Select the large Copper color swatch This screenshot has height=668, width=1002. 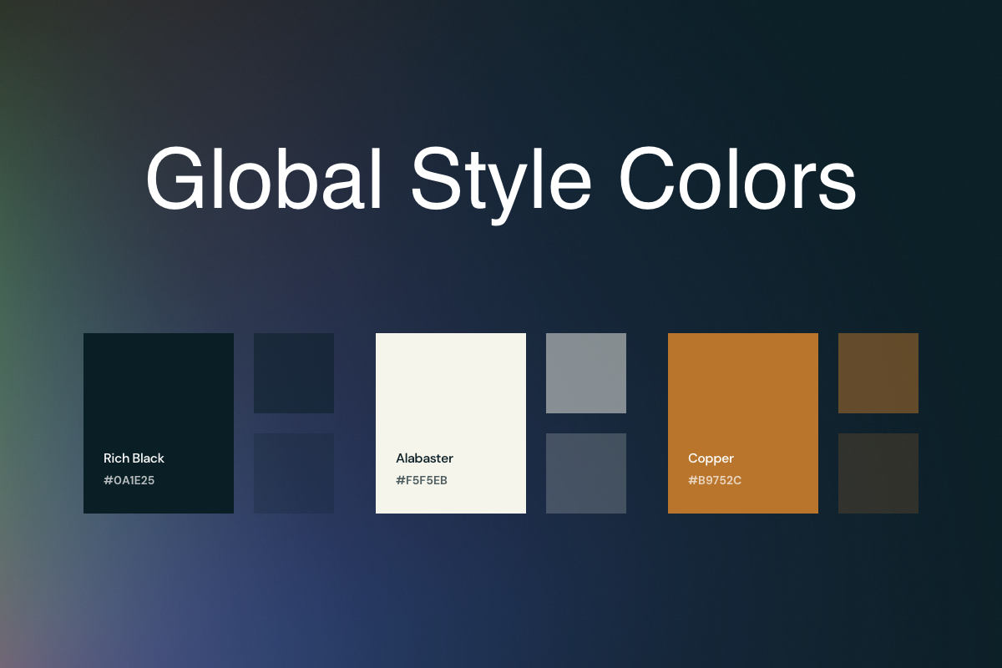[743, 392]
